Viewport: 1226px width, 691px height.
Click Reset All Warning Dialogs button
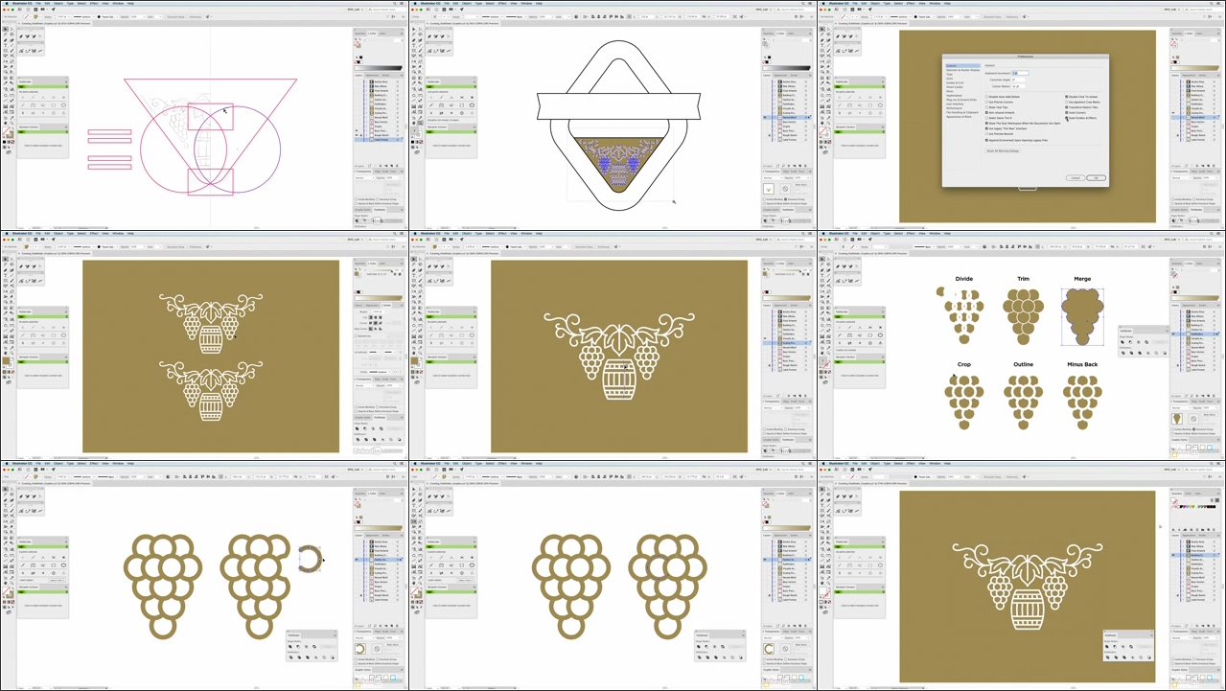(1003, 150)
